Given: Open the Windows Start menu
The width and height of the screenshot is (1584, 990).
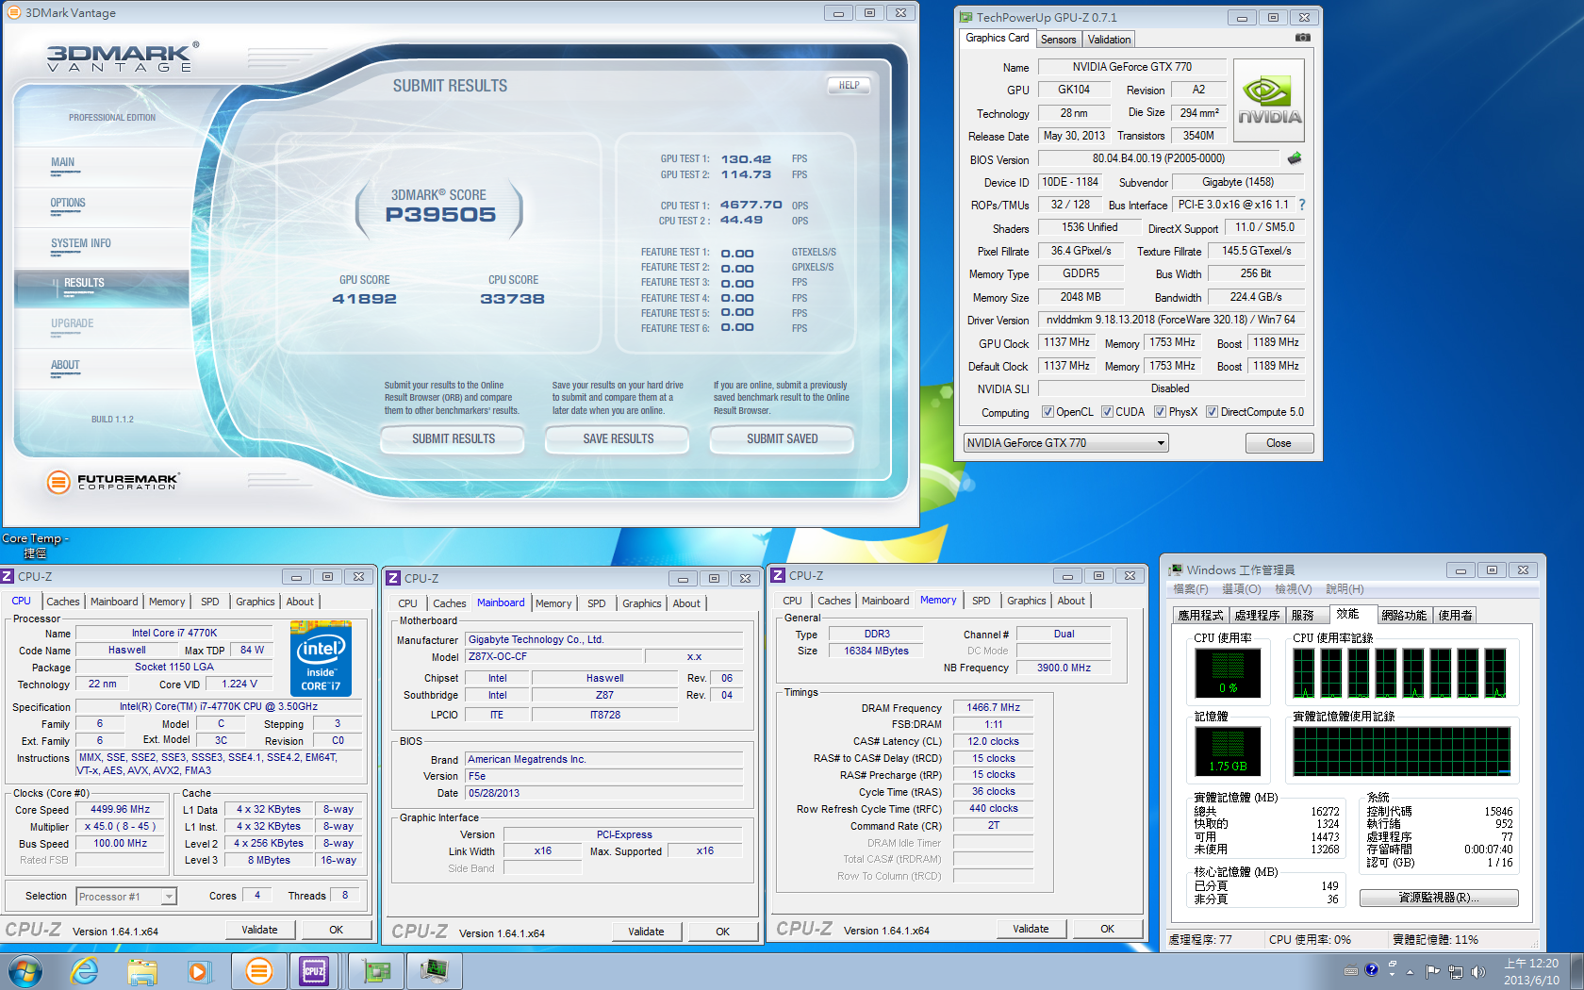Looking at the screenshot, I should 25,970.
